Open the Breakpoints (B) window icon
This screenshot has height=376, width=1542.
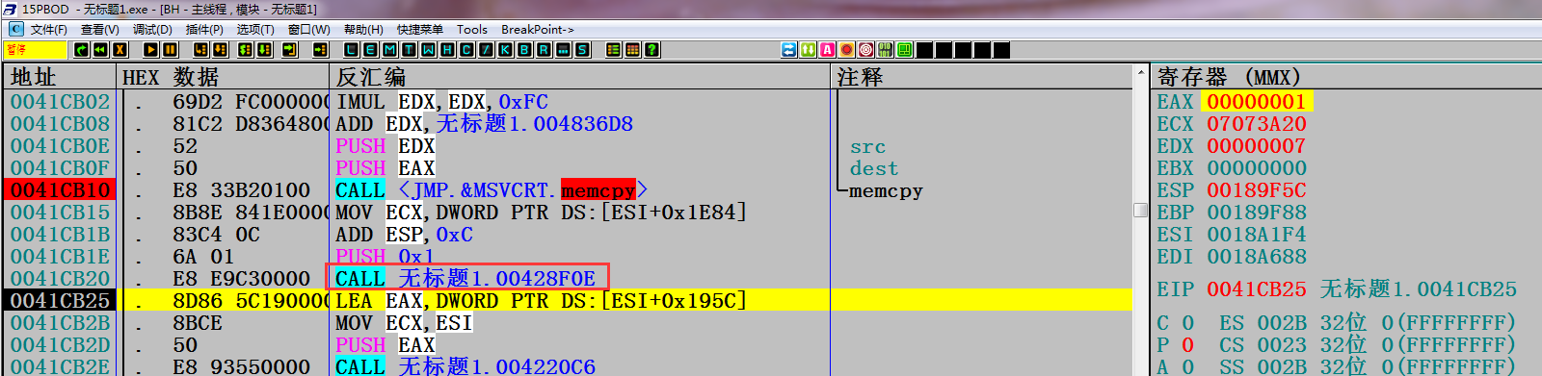coord(524,49)
